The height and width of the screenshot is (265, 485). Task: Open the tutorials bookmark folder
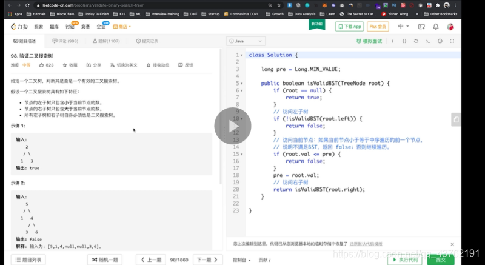pyautogui.click(x=36, y=14)
